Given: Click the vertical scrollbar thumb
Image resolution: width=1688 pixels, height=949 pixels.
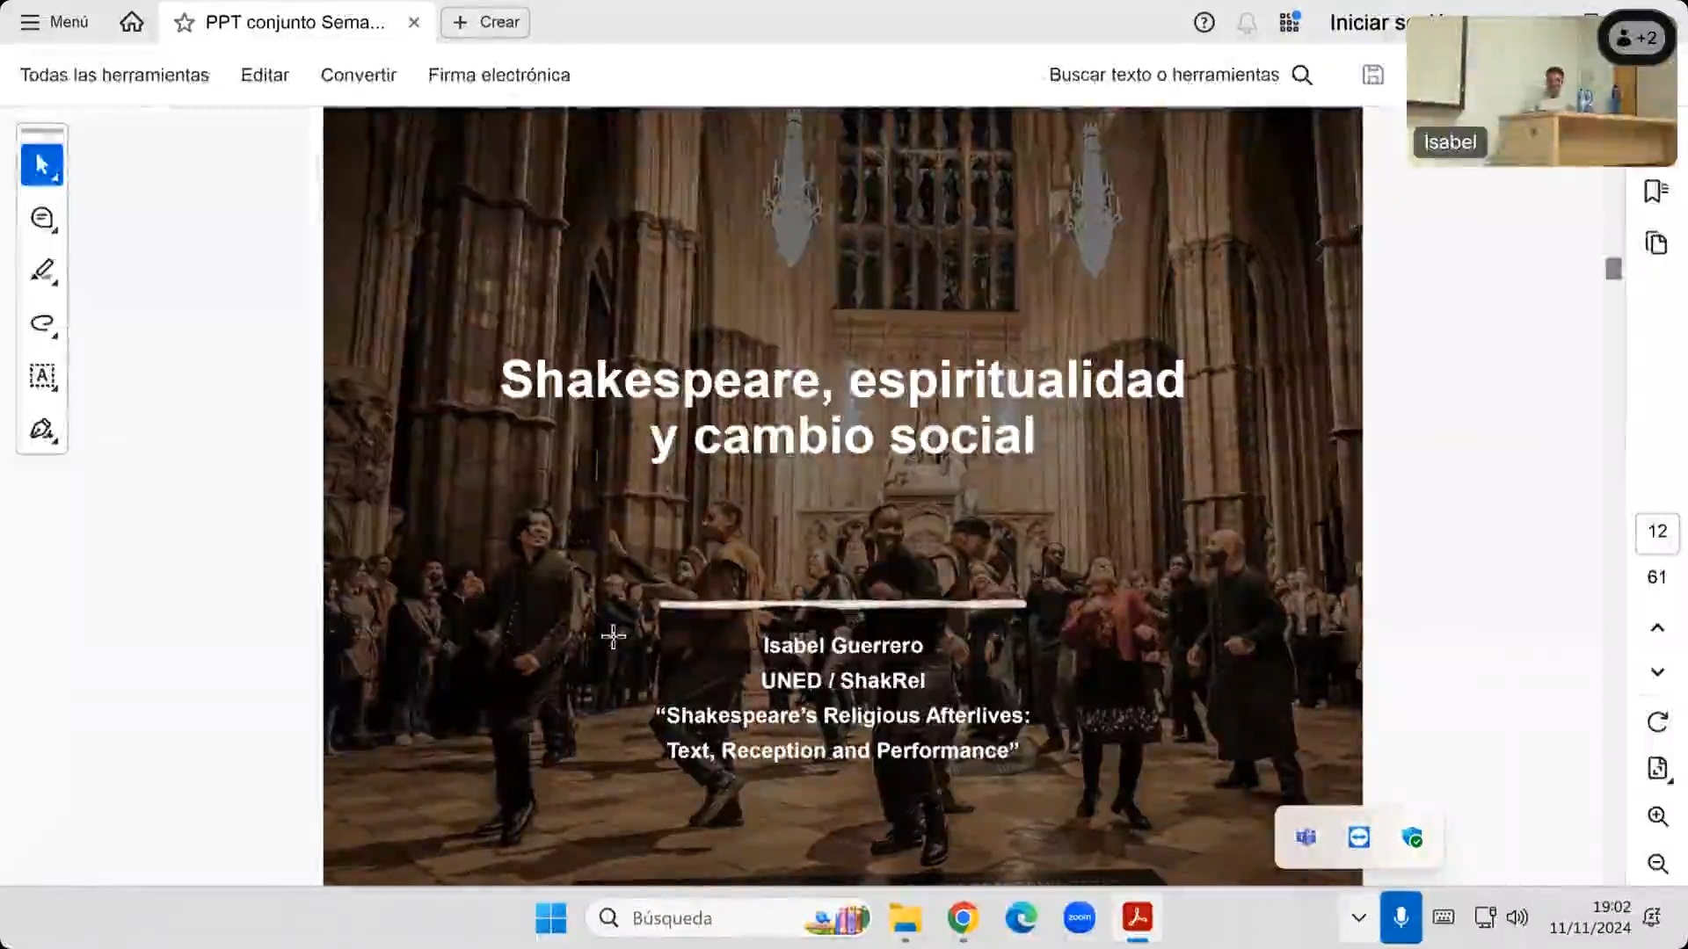Looking at the screenshot, I should 1613,269.
